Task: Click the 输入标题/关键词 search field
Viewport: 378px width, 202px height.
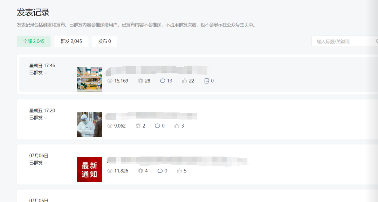Action: click(345, 41)
